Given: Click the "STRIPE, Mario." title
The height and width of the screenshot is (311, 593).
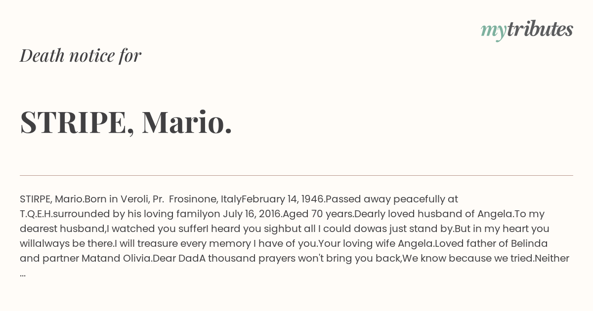Looking at the screenshot, I should click(x=126, y=122).
